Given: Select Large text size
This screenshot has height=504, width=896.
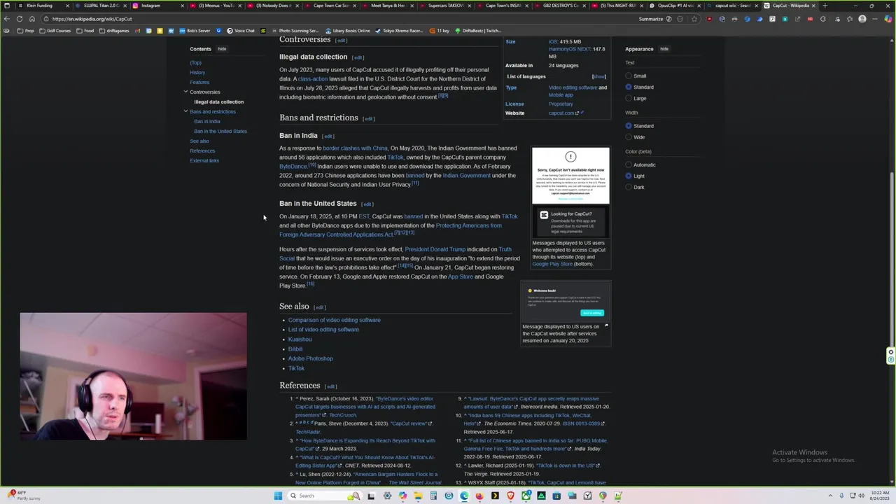Looking at the screenshot, I should [629, 98].
